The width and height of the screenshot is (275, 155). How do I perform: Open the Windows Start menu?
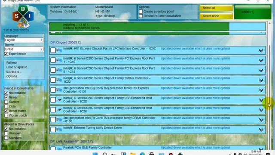click(x=95, y=154)
